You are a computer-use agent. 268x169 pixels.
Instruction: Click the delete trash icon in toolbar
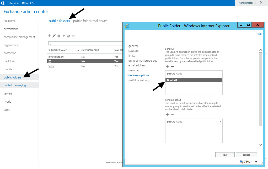(59, 36)
